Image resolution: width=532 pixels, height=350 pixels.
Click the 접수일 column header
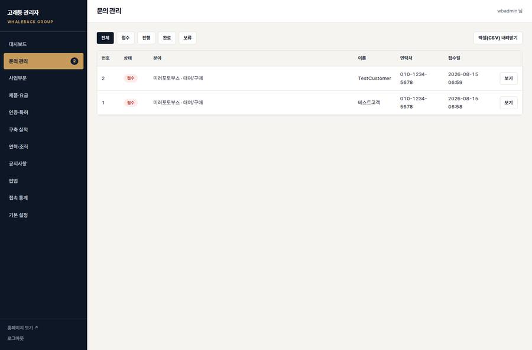[x=454, y=58]
